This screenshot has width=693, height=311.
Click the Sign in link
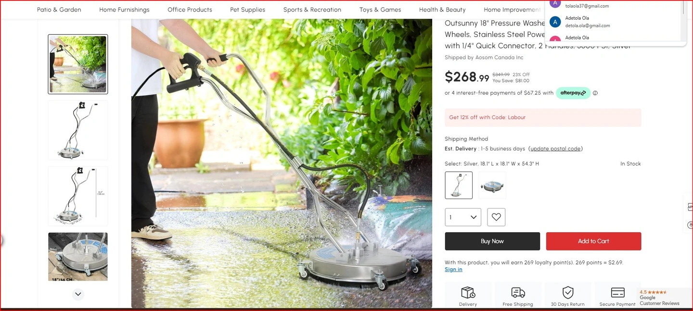[x=453, y=269]
